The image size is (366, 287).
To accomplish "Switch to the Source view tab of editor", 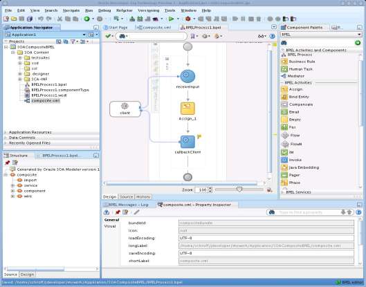I will (127, 197).
